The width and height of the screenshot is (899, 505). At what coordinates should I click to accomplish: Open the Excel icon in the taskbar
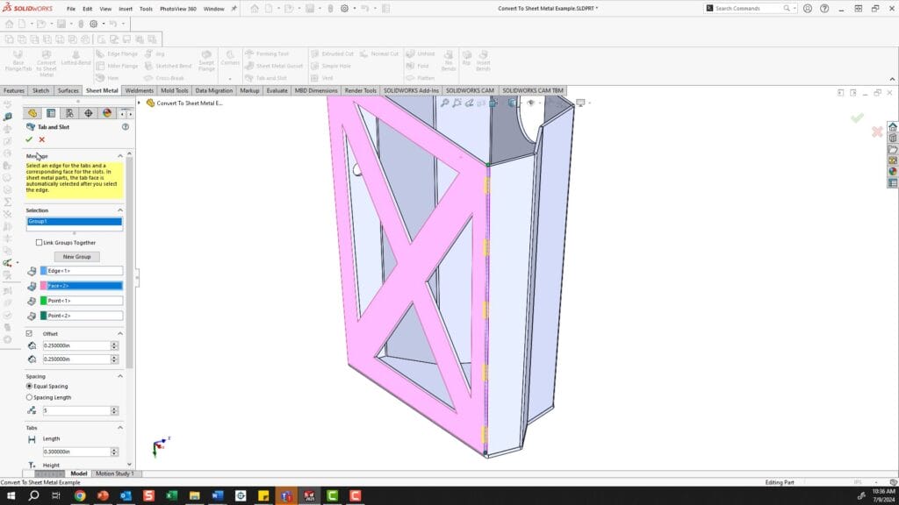point(171,496)
